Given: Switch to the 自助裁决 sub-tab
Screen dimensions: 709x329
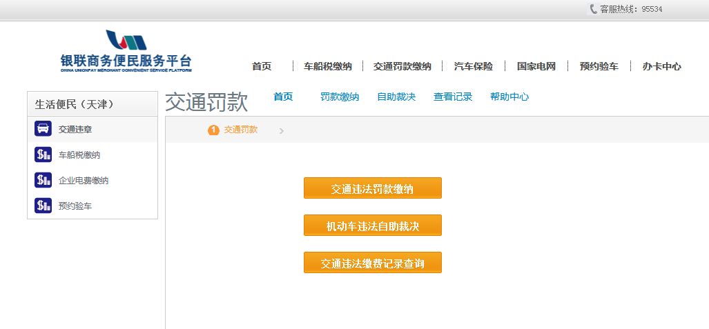Looking at the screenshot, I should 396,97.
